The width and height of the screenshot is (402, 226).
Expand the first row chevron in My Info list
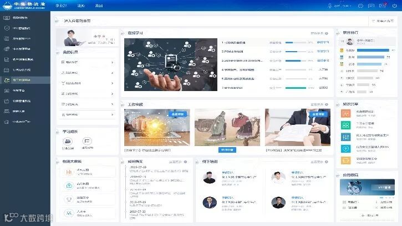coord(113,62)
